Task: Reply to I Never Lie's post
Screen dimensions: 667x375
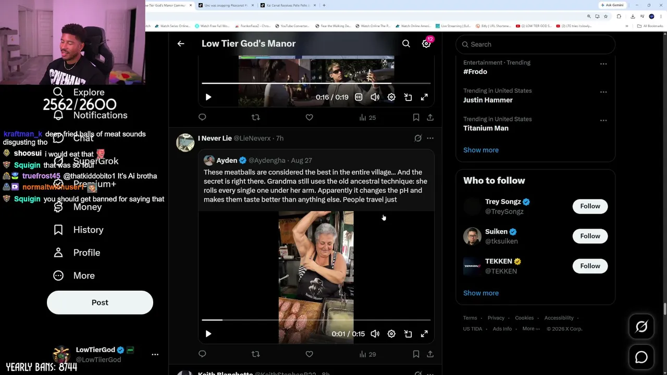Action: coord(202,354)
